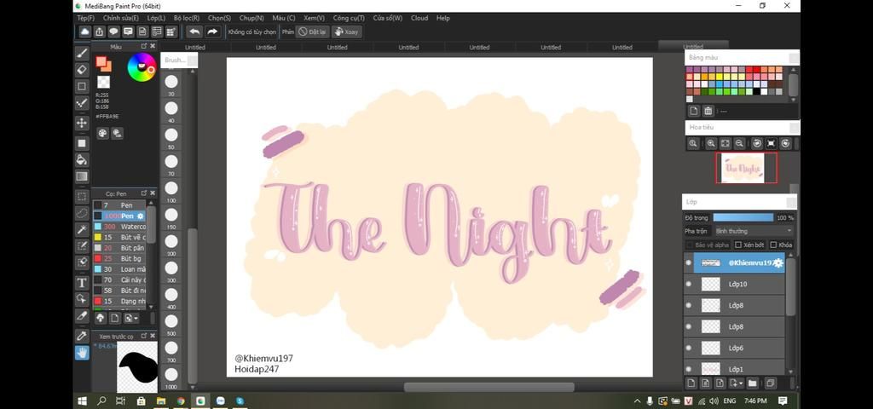Image resolution: width=873 pixels, height=409 pixels.
Task: Open Windows Start button
Action: [83, 400]
